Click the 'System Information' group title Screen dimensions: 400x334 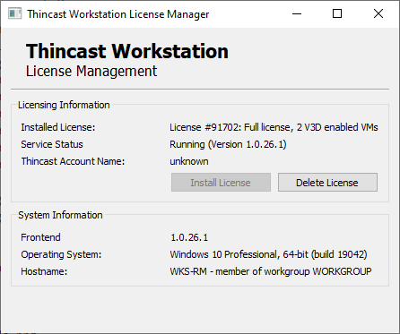click(60, 215)
